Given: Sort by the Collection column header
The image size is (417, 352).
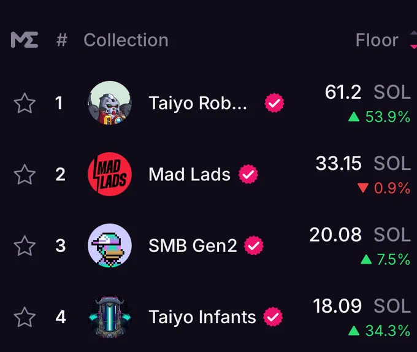Looking at the screenshot, I should coord(126,40).
